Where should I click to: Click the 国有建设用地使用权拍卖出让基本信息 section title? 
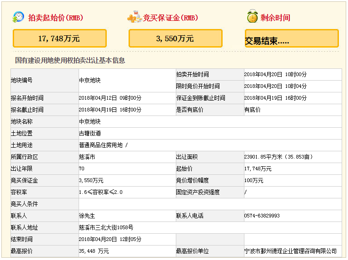coord(70,60)
